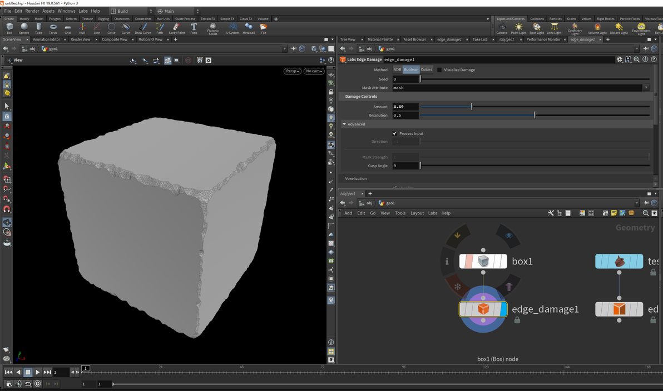Adjust the Amount slider
663x391 pixels.
click(472, 107)
